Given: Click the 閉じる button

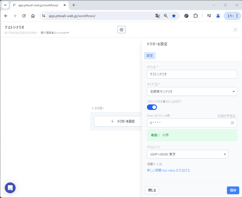Looking at the screenshot, I should pyautogui.click(x=152, y=190).
